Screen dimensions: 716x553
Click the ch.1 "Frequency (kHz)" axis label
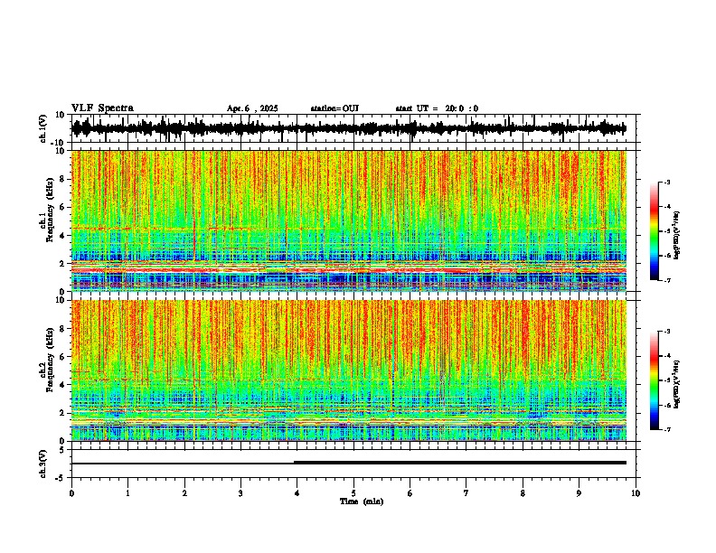50,210
